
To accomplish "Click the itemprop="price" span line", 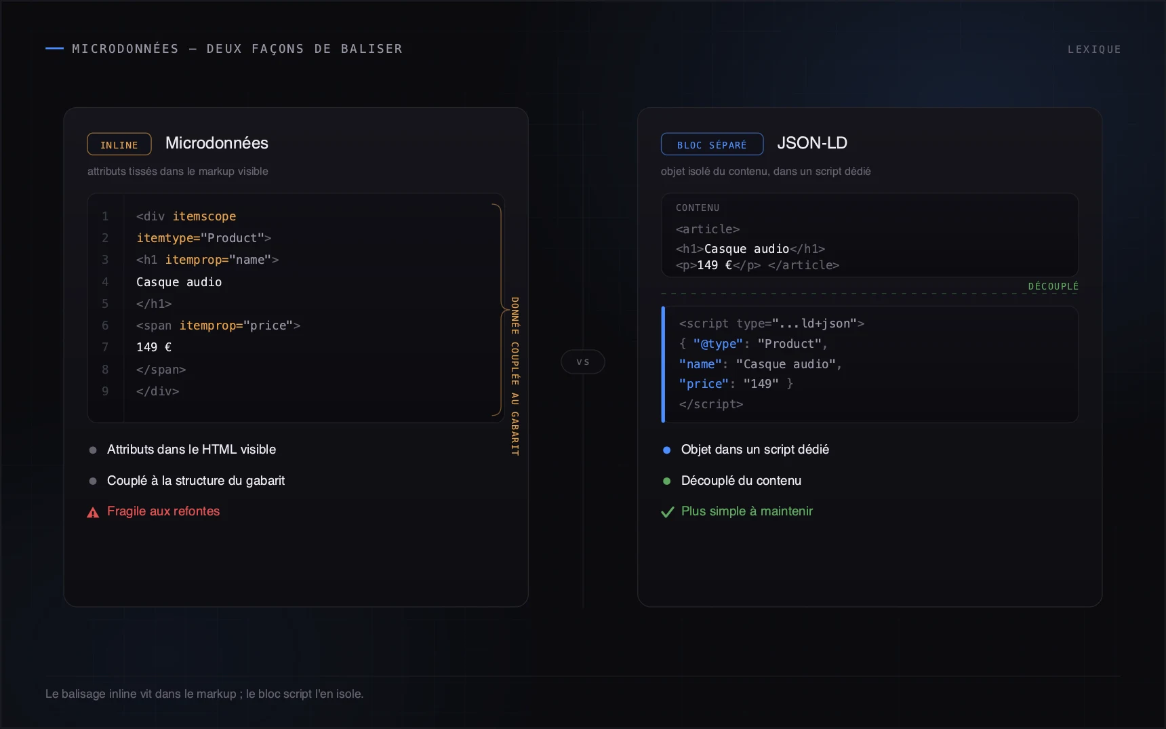I will click(218, 326).
